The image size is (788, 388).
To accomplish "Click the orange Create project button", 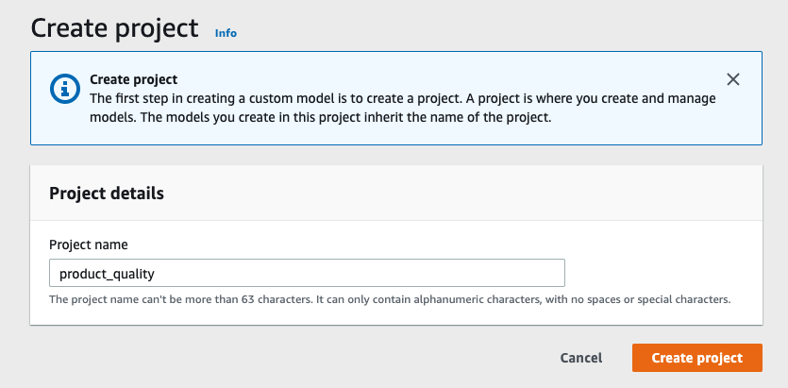I will pos(696,358).
